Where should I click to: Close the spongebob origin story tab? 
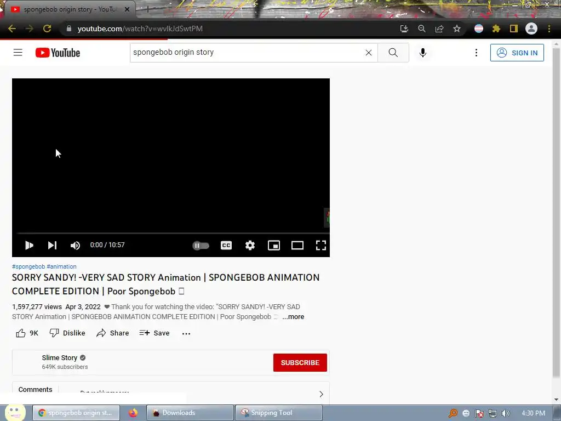click(x=127, y=9)
